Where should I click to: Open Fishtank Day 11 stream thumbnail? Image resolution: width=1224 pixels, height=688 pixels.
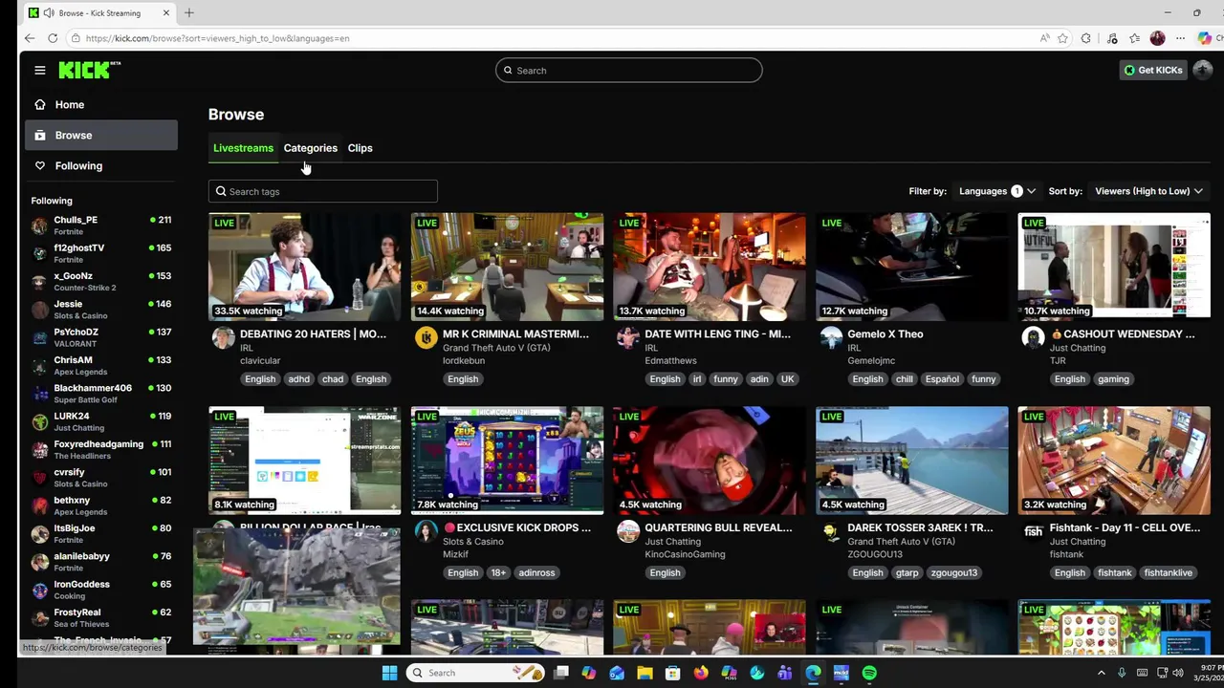pos(1114,461)
